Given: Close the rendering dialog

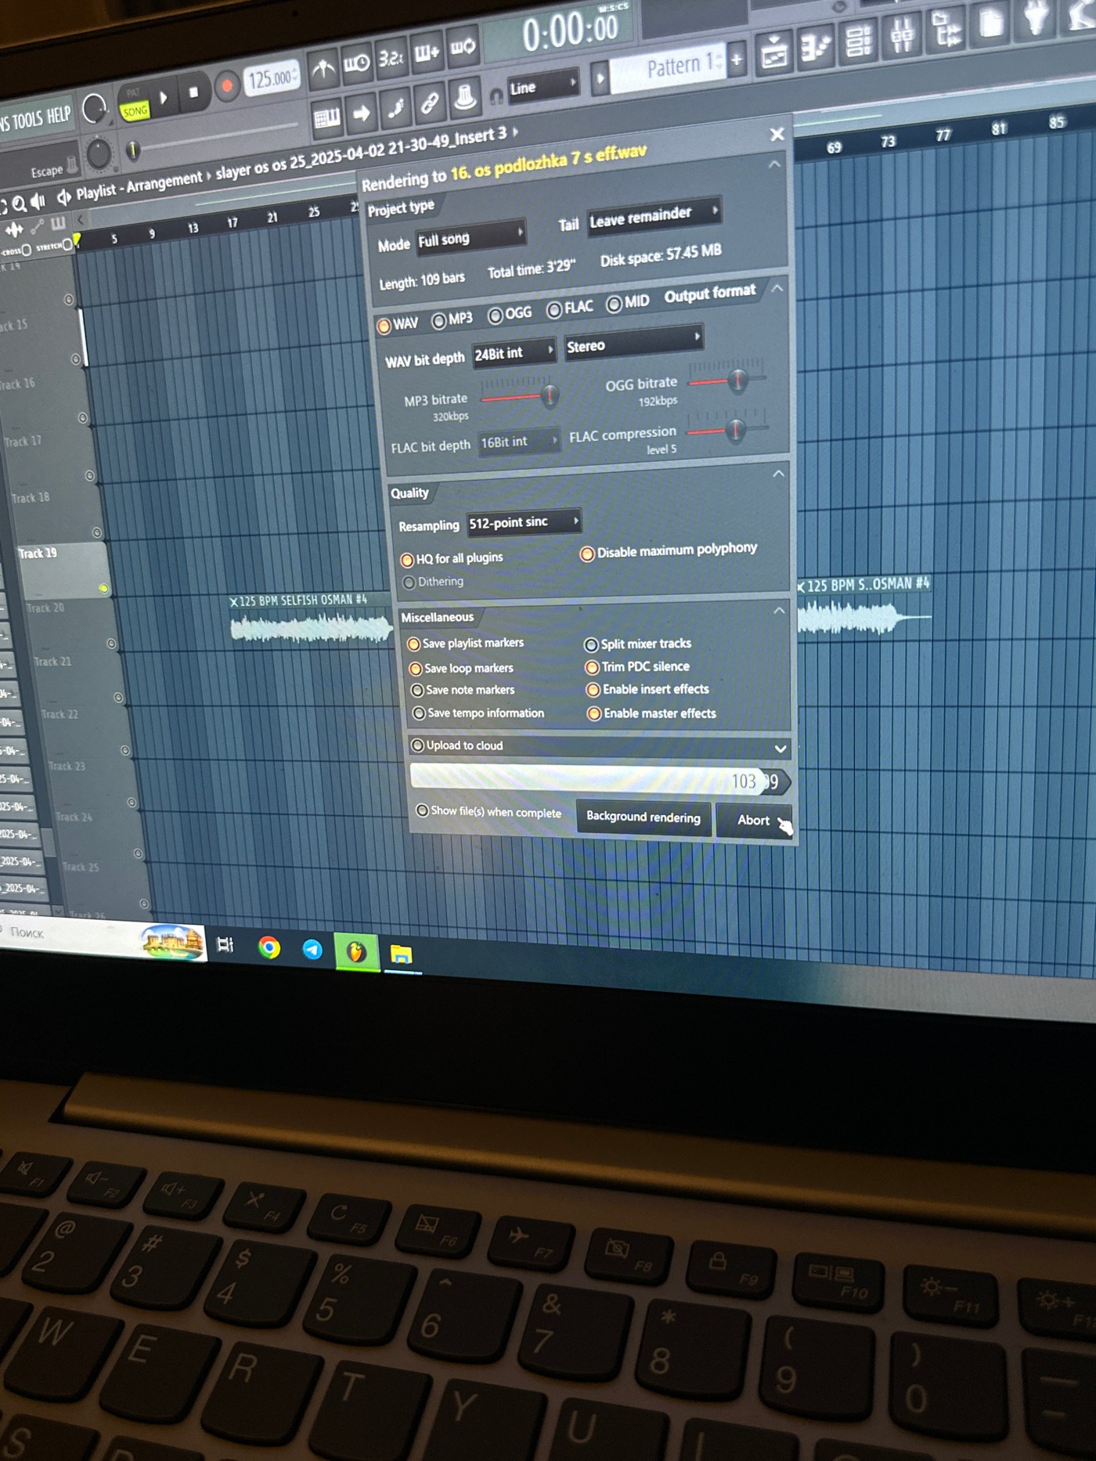Looking at the screenshot, I should [777, 134].
